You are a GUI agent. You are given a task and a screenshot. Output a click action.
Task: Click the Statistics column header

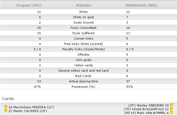[x=83, y=5]
